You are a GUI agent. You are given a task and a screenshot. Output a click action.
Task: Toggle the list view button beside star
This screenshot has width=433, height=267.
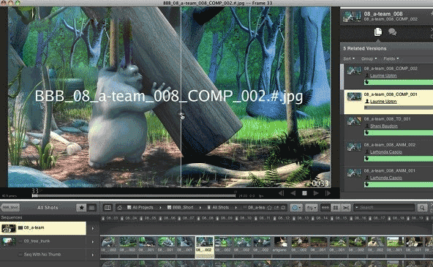click(x=92, y=207)
